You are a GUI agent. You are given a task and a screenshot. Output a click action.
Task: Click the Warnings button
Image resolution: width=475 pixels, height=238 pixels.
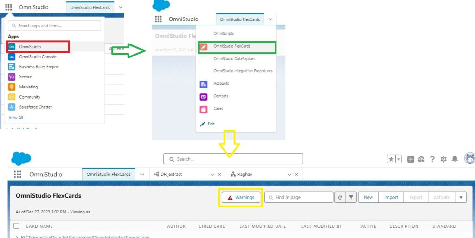point(241,197)
